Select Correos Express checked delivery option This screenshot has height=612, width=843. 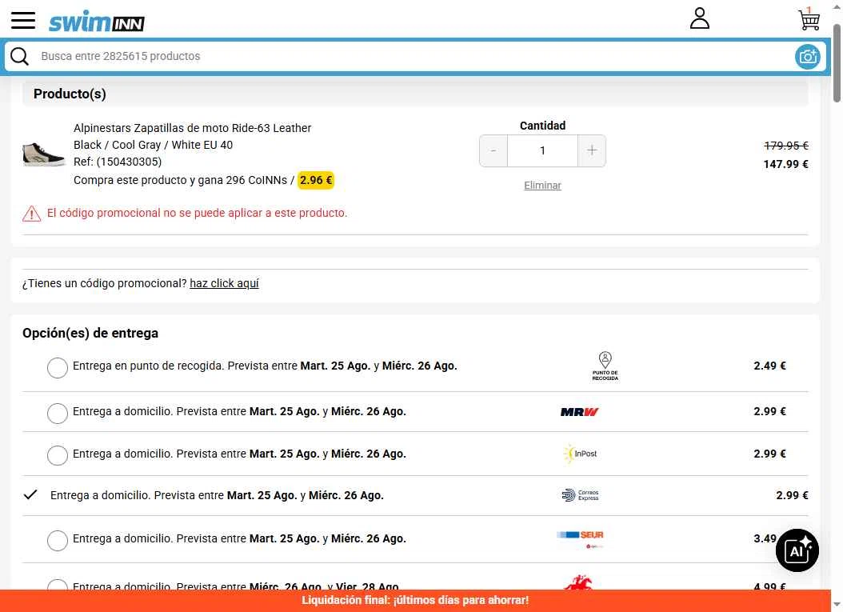click(30, 494)
